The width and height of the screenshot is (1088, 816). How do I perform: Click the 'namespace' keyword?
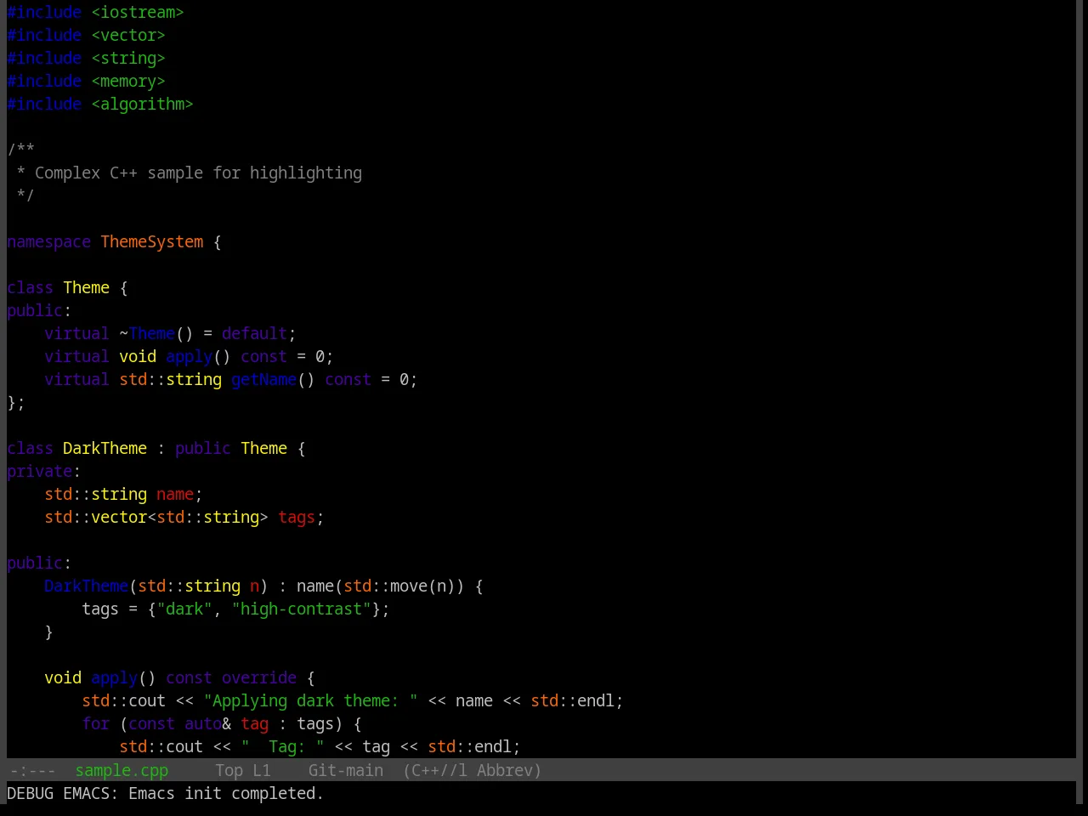[48, 242]
